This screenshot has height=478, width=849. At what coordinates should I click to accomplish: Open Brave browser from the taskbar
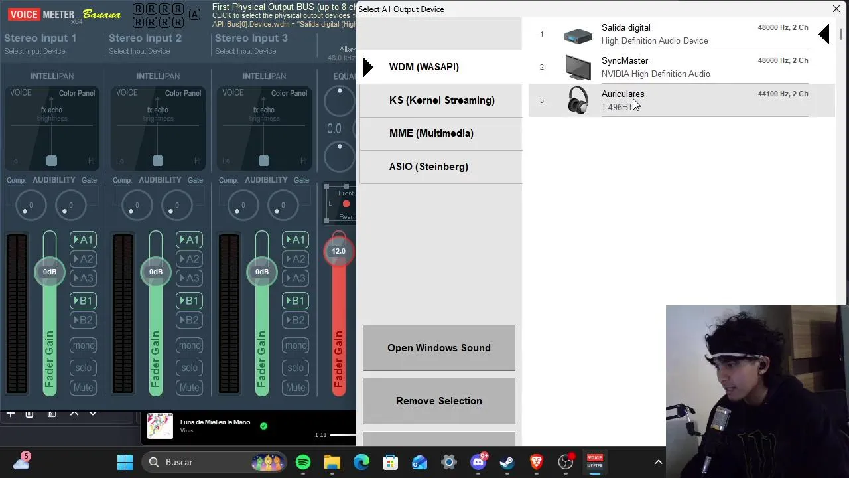[x=537, y=462]
